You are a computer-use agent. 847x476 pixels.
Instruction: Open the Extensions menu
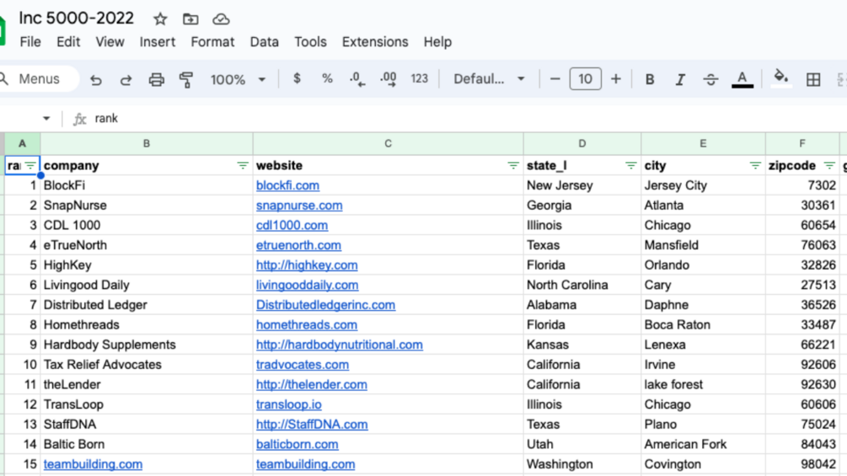(x=375, y=42)
